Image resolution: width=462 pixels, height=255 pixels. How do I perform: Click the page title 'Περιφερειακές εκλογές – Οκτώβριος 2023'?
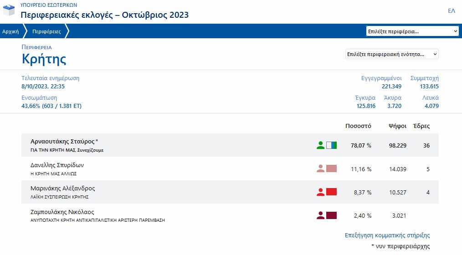point(105,15)
